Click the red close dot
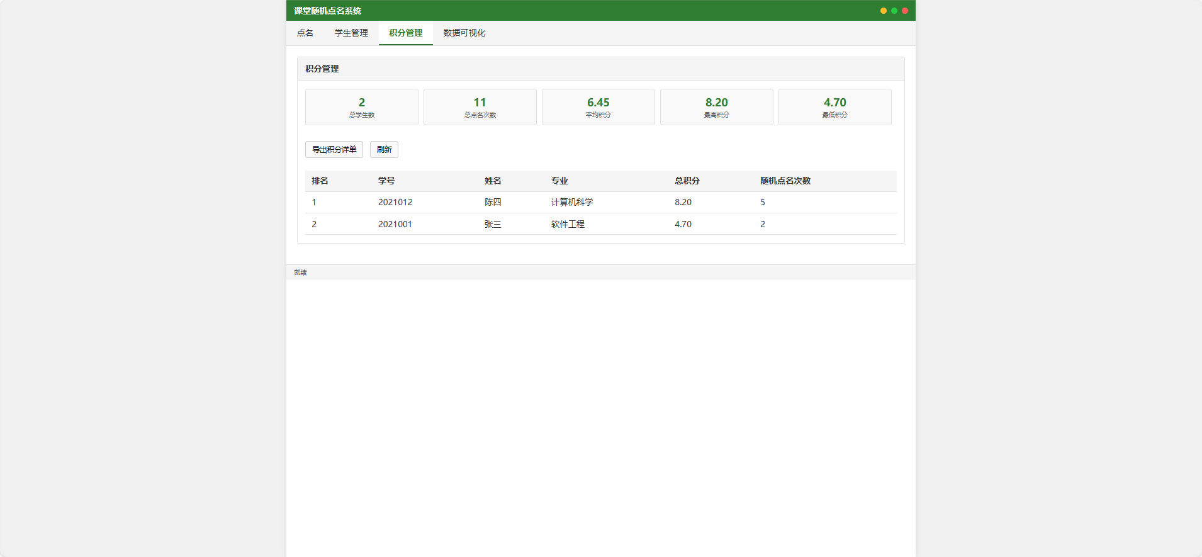 click(x=905, y=11)
